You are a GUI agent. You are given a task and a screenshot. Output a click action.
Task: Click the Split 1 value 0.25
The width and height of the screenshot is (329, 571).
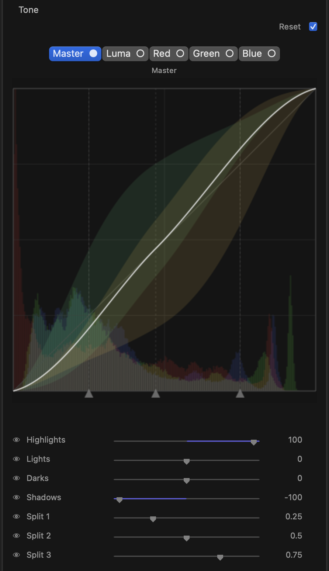pos(294,516)
